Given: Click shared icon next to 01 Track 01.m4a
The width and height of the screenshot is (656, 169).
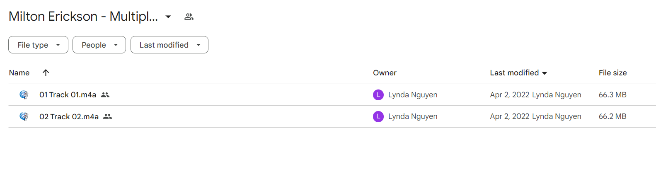Looking at the screenshot, I should (105, 95).
